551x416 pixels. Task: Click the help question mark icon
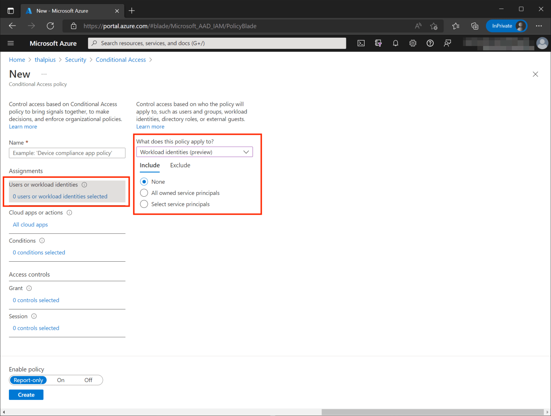[430, 43]
